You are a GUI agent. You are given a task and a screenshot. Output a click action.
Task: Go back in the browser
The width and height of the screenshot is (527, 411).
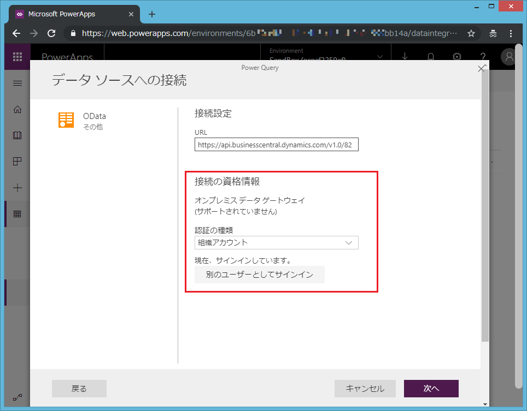pyautogui.click(x=16, y=33)
